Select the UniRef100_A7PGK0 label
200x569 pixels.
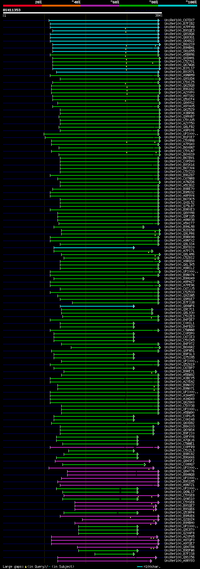pos(179,144)
